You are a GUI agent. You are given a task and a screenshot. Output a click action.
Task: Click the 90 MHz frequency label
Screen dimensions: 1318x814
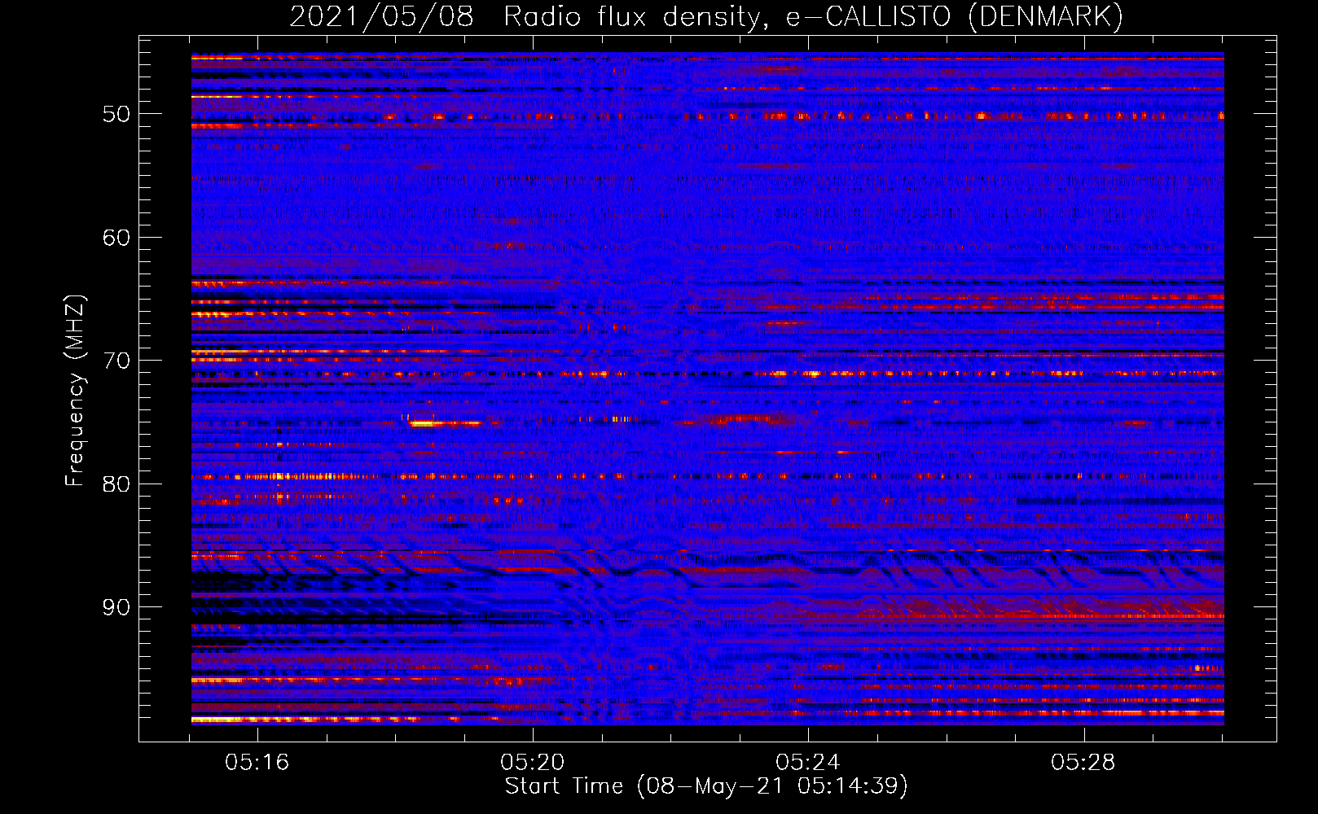116,608
